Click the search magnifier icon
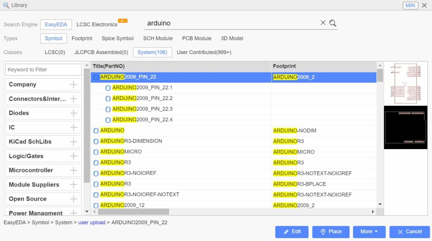The image size is (432, 241). pos(333,23)
